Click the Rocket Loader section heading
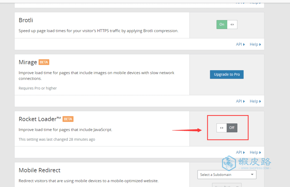The image size is (290, 187). click(40, 119)
